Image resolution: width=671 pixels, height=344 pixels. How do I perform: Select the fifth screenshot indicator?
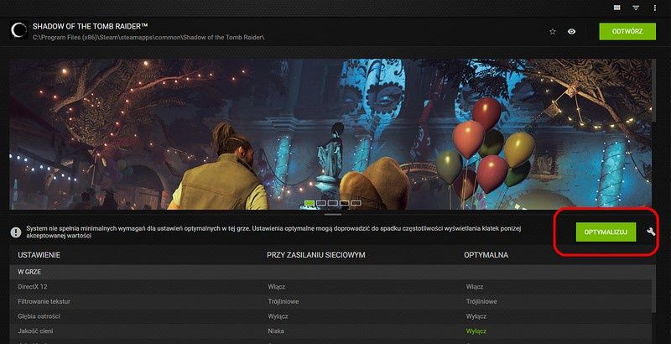(x=356, y=203)
